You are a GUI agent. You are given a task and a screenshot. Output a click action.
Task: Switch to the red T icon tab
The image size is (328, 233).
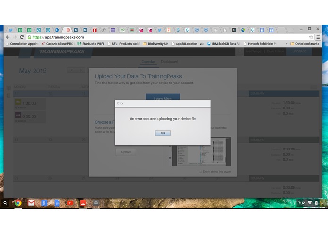coord(94,30)
